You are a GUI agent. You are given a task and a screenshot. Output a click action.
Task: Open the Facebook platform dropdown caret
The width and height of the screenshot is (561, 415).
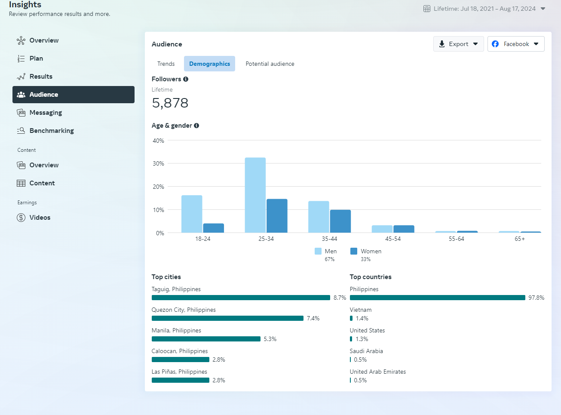pos(536,44)
